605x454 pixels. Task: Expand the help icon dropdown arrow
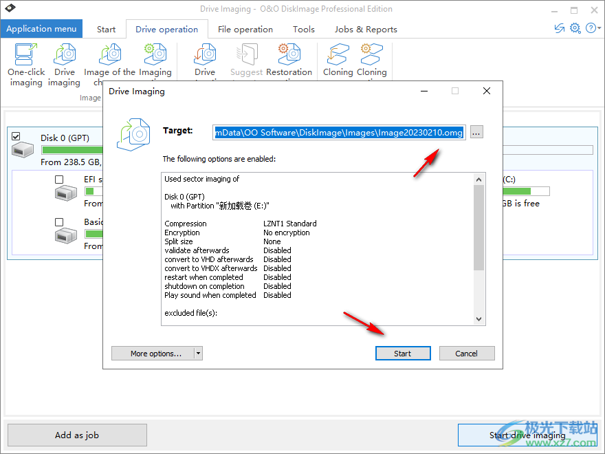click(599, 28)
